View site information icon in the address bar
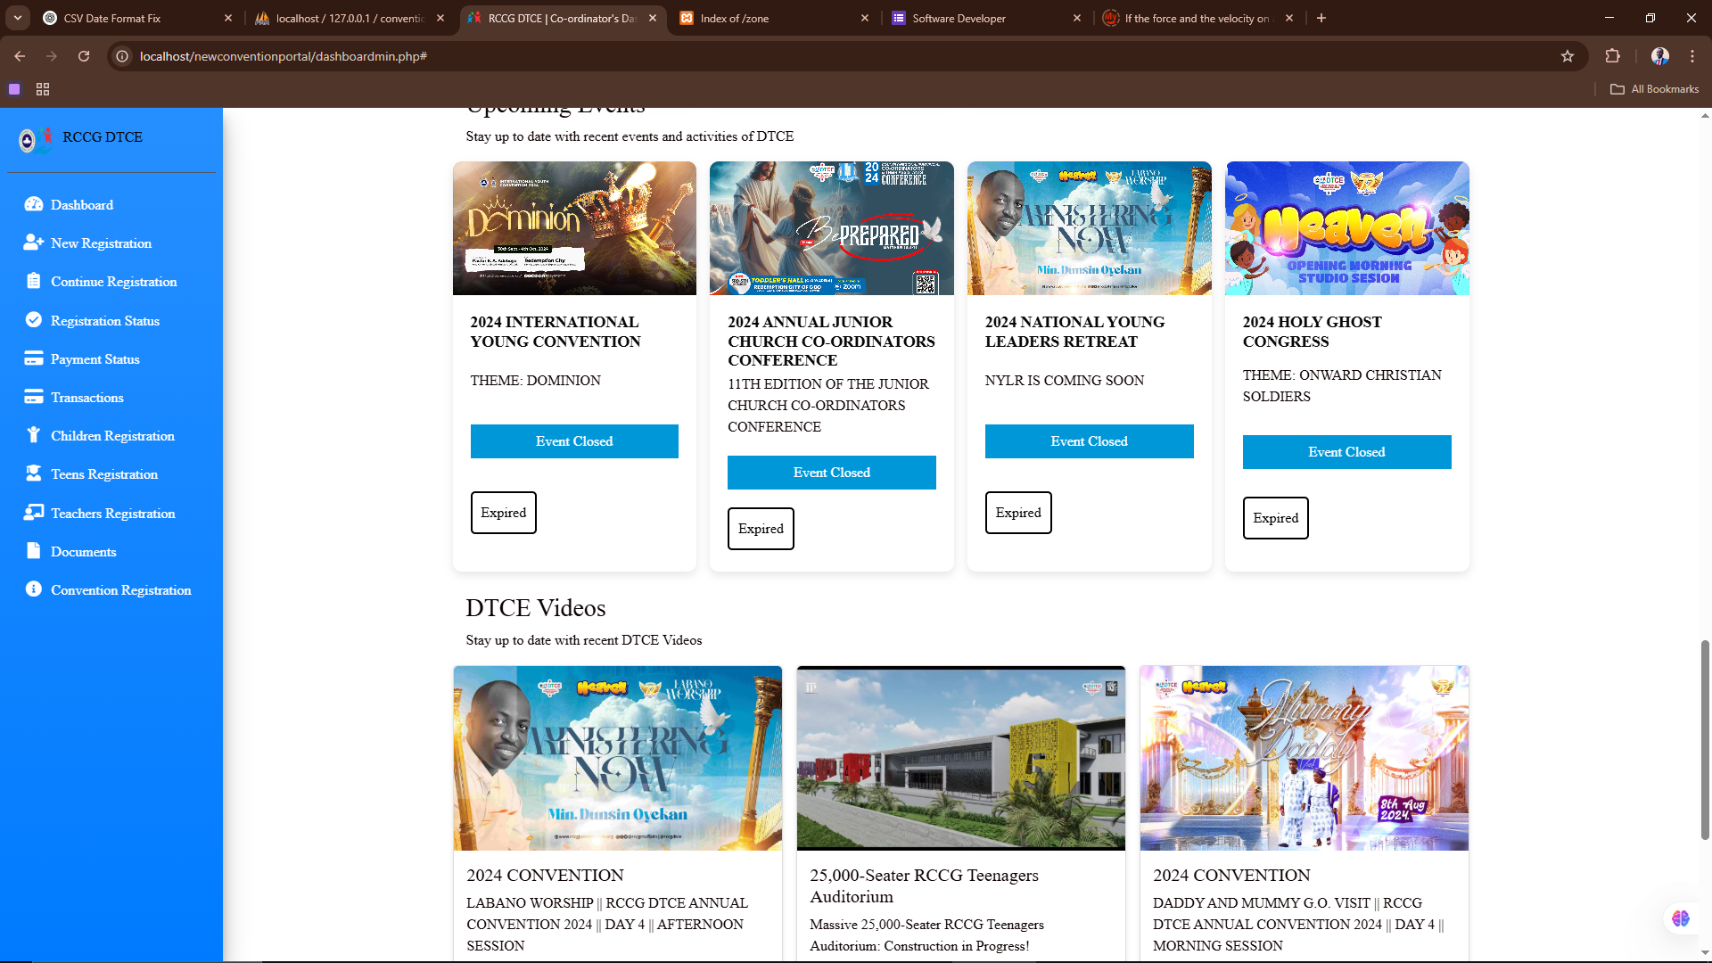1712x963 pixels. [x=122, y=56]
